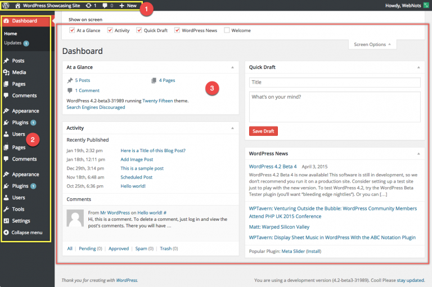Open the Twenty Fifteen theme link

tap(157, 101)
